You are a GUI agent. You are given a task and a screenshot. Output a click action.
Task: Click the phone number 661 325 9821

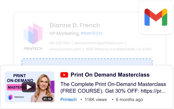[x=60, y=43]
